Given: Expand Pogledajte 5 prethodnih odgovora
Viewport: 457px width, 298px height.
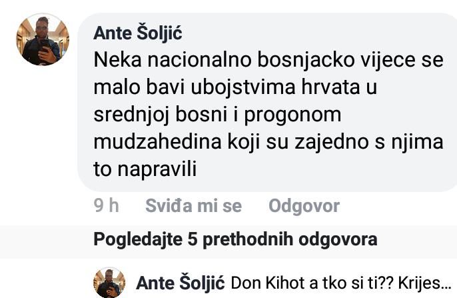Looking at the screenshot, I should click(235, 240).
